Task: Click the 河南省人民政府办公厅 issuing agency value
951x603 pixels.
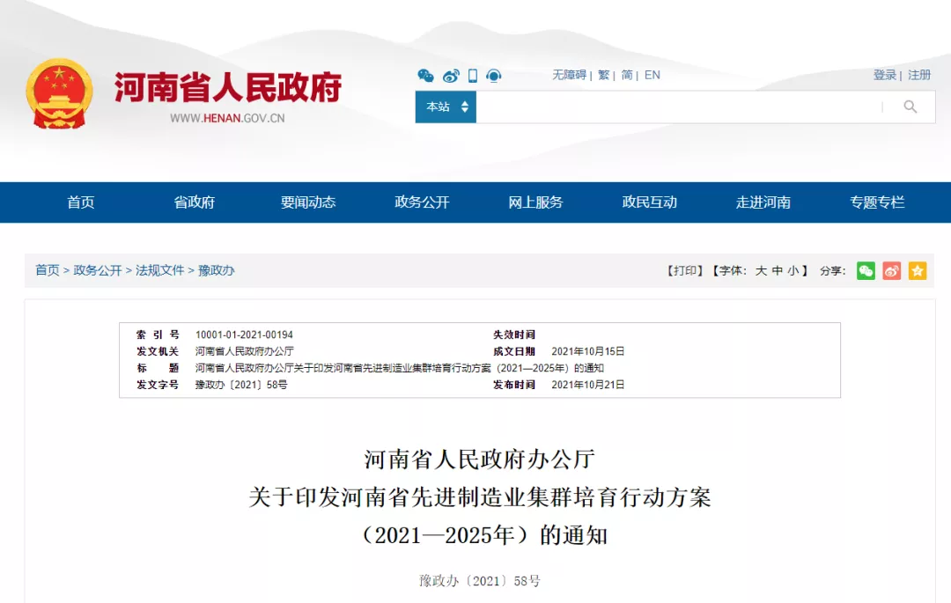Action: tap(245, 351)
